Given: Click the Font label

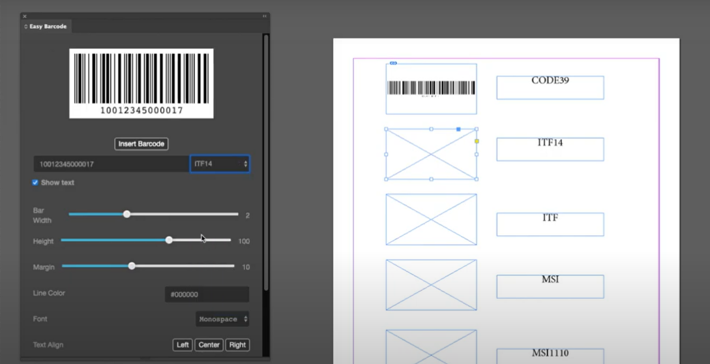Looking at the screenshot, I should point(40,319).
